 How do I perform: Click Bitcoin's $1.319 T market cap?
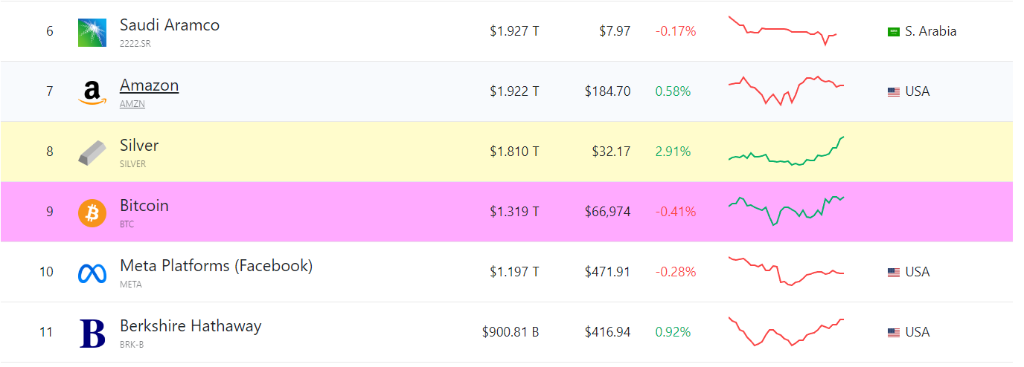(514, 212)
